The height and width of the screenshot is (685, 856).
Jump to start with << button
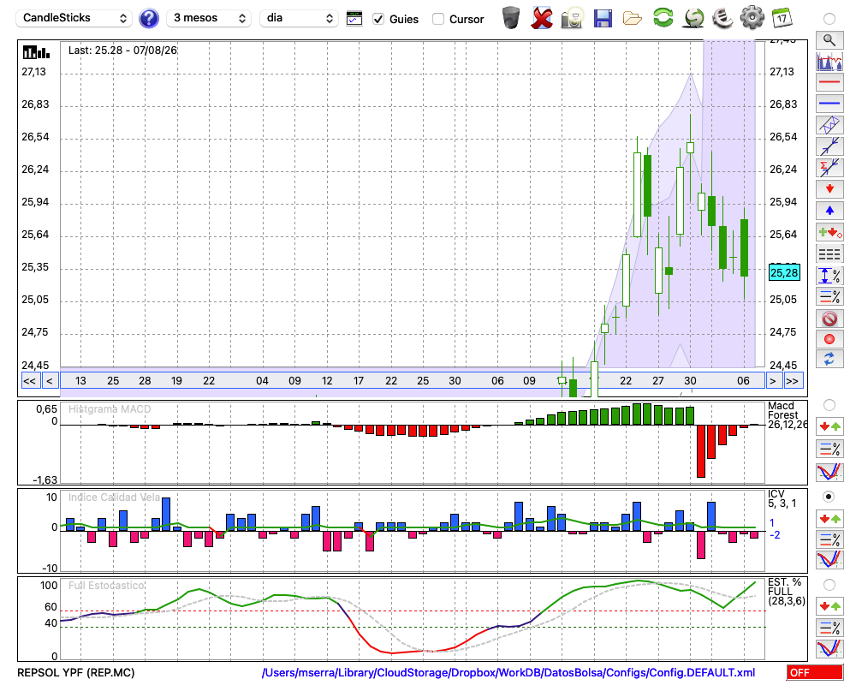(30, 381)
